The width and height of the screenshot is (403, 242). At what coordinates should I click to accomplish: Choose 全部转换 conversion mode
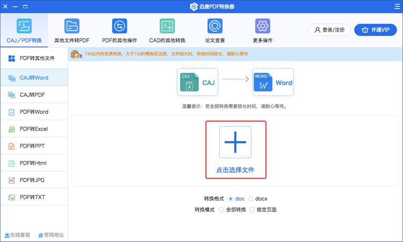pos(221,210)
